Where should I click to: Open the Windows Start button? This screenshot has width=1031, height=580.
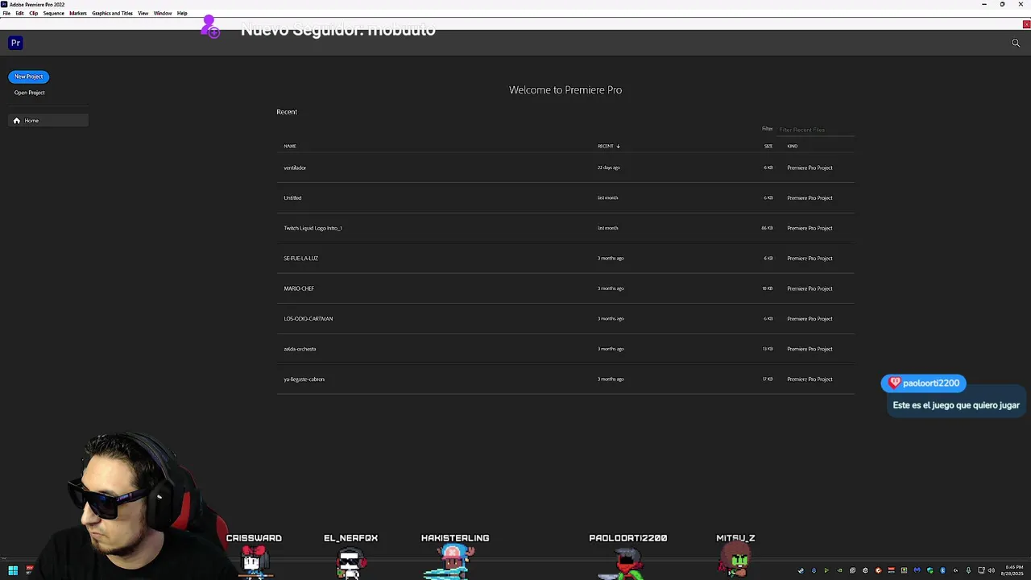click(13, 570)
